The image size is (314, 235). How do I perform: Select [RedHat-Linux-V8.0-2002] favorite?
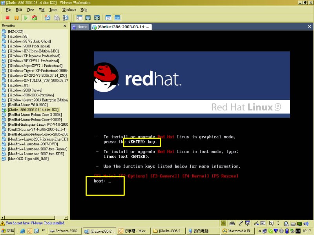(27, 105)
